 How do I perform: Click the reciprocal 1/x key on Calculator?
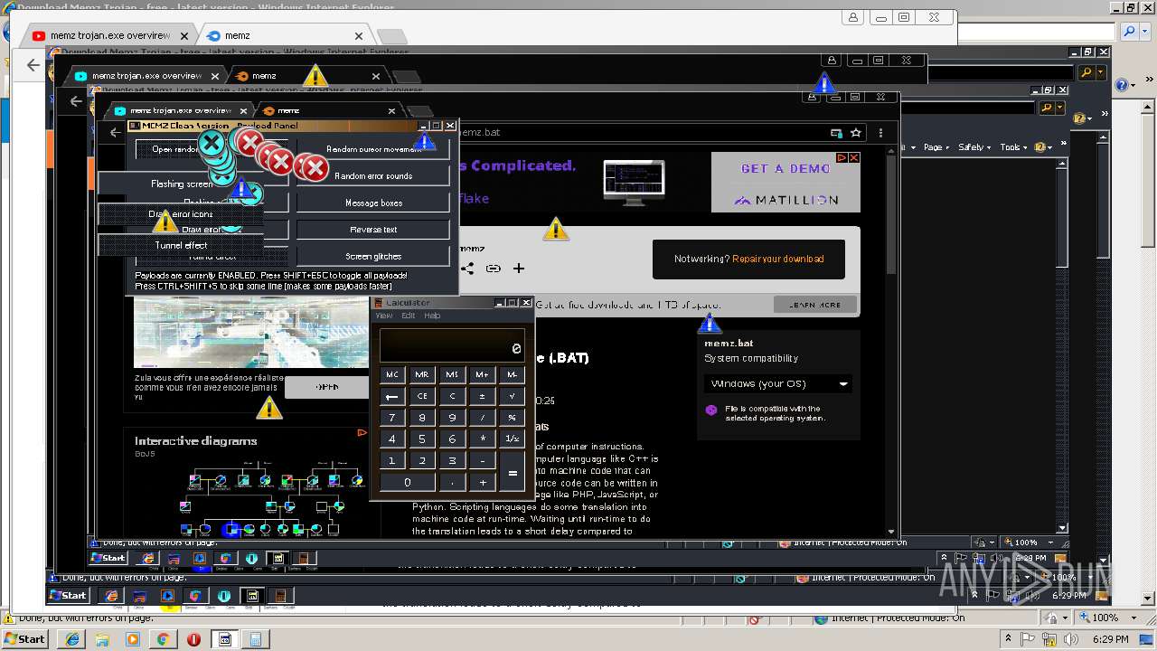pyautogui.click(x=512, y=439)
